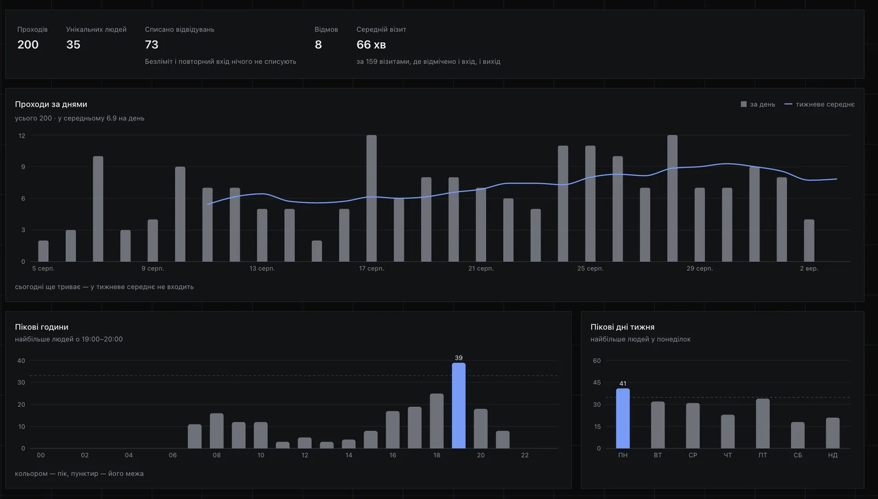
Task: Select the 'Середній візит' value 66 хв
Action: [371, 45]
